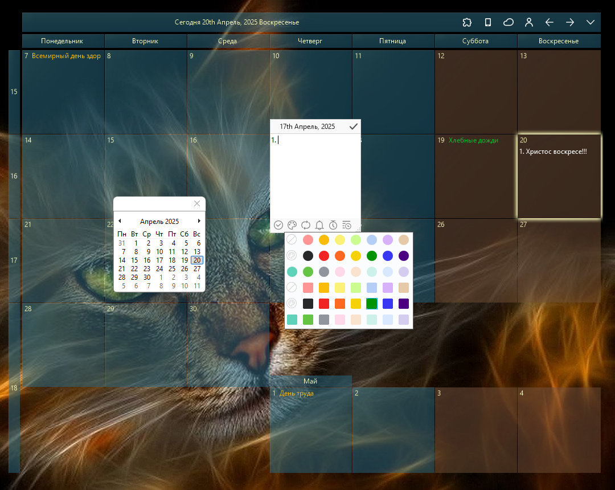The height and width of the screenshot is (490, 615).
Task: Add a reminder with the bell icon
Action: tap(319, 225)
